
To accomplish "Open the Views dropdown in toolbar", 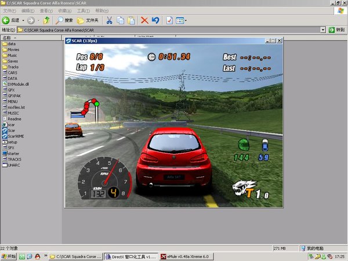I will pos(180,20).
